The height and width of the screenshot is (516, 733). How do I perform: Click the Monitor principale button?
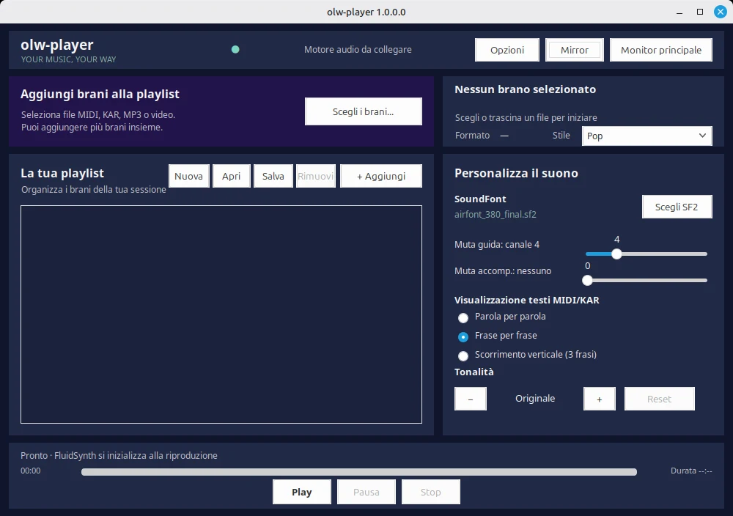660,50
